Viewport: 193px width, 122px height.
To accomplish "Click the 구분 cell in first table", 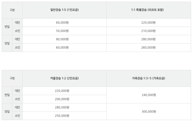I will pyautogui.click(x=12, y=10).
